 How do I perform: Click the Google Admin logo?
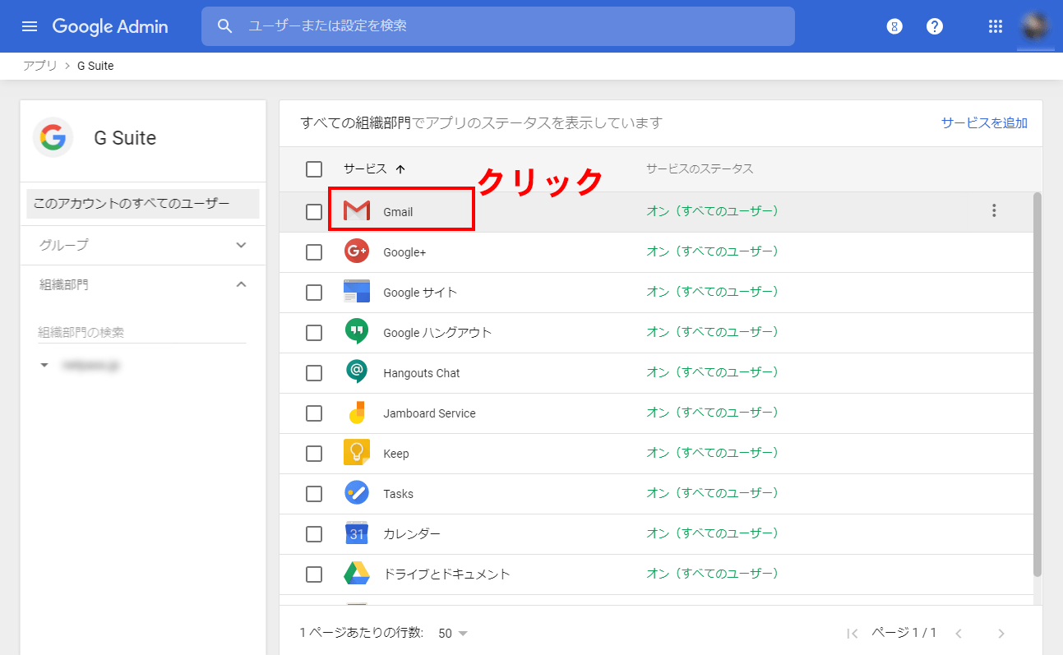coord(110,26)
